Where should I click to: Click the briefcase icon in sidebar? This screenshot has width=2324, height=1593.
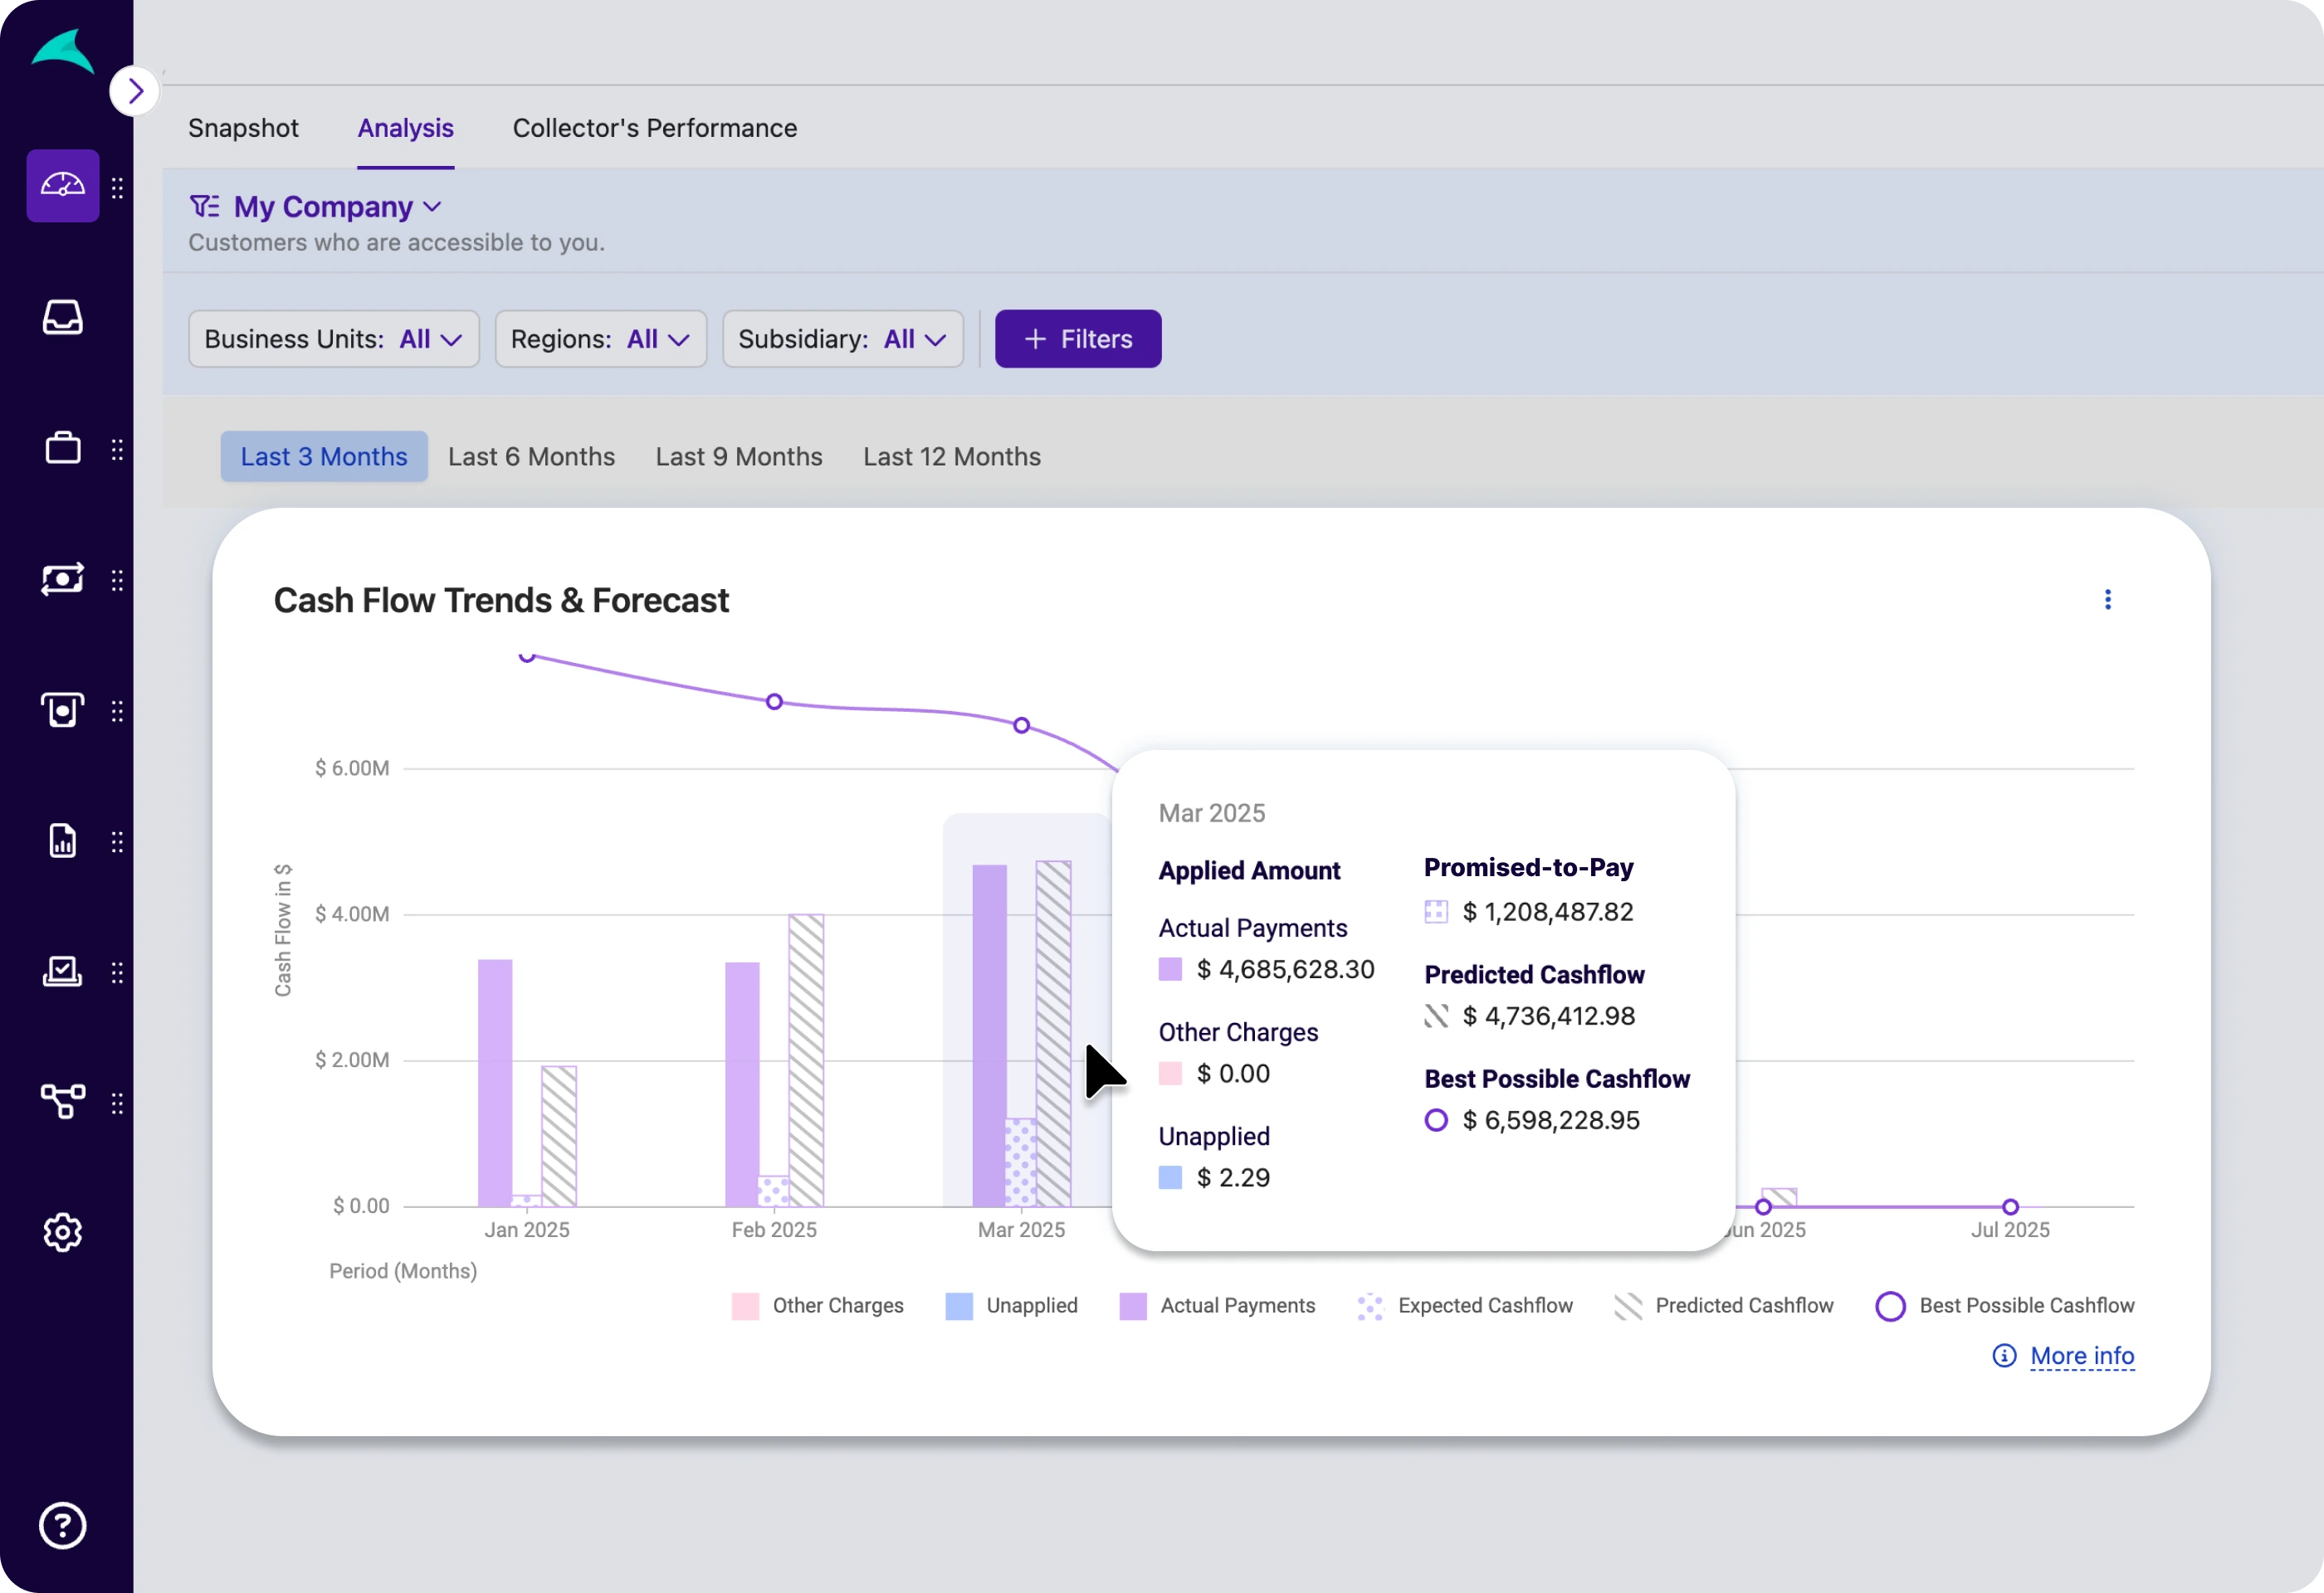pos(62,448)
